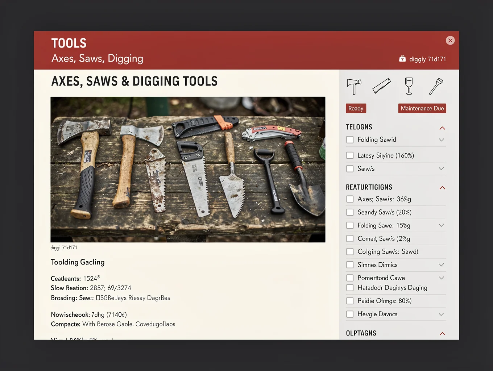493x371 pixels.
Task: Tick the Pomerttond Cawe checkbox
Action: click(x=350, y=278)
